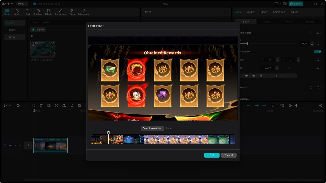Click the Split clip icon
Viewport: 326px width, 183px height.
pyautogui.click(x=33, y=105)
